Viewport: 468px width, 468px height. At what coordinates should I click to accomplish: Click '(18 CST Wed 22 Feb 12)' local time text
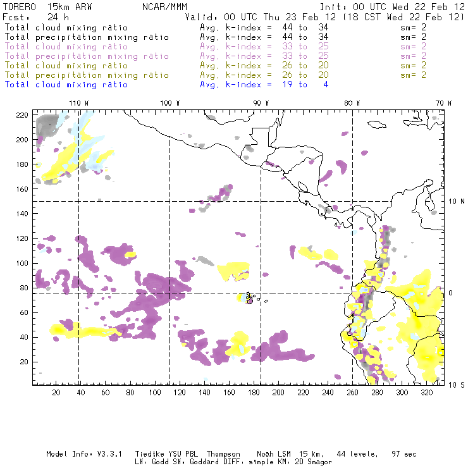tap(403, 17)
